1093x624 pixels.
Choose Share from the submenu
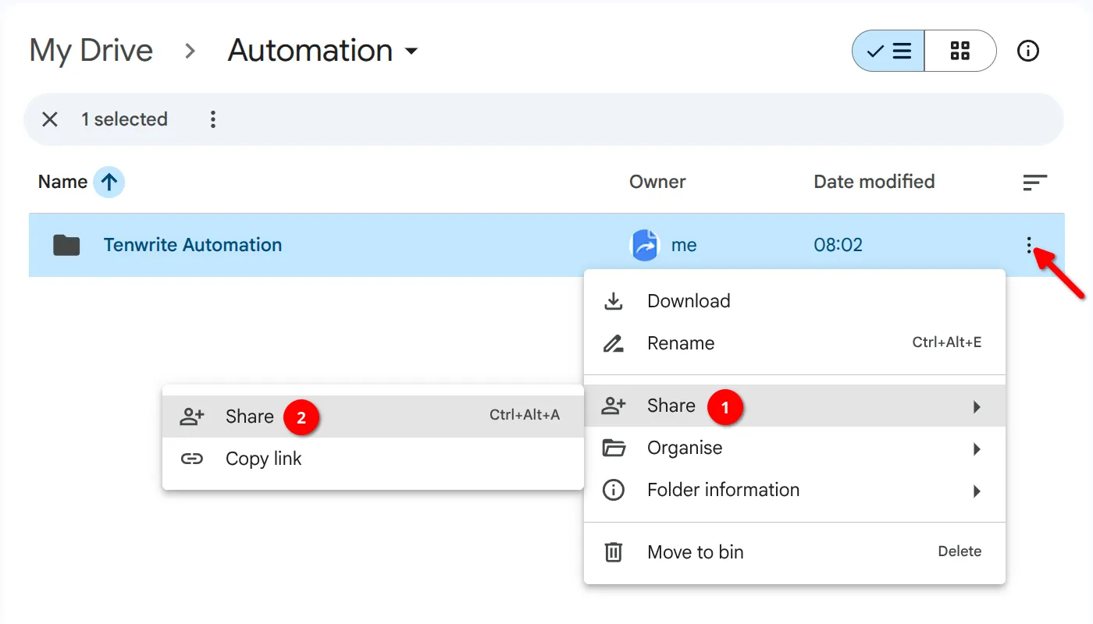pos(249,417)
